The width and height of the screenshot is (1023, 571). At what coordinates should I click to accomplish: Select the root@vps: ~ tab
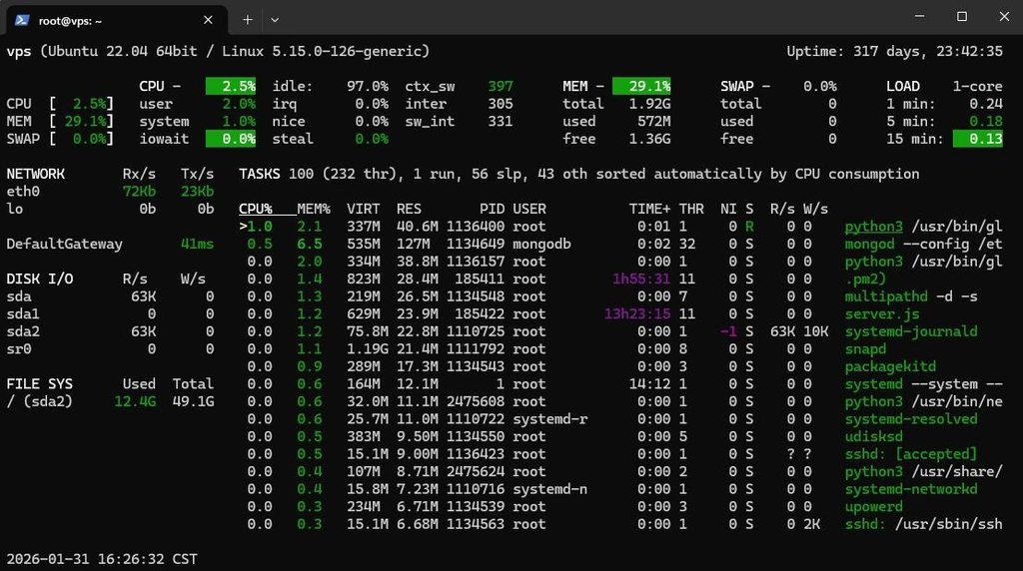[x=116, y=20]
